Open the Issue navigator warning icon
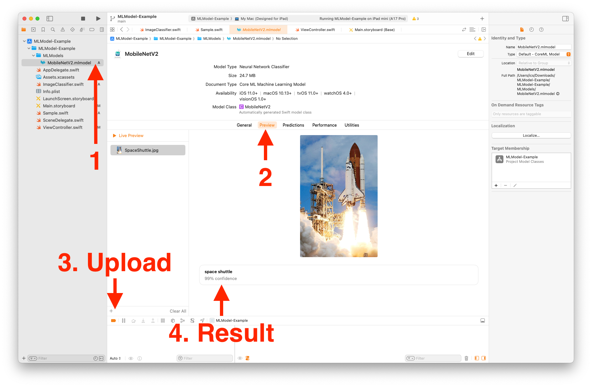Image resolution: width=592 pixels, height=387 pixels. (63, 30)
